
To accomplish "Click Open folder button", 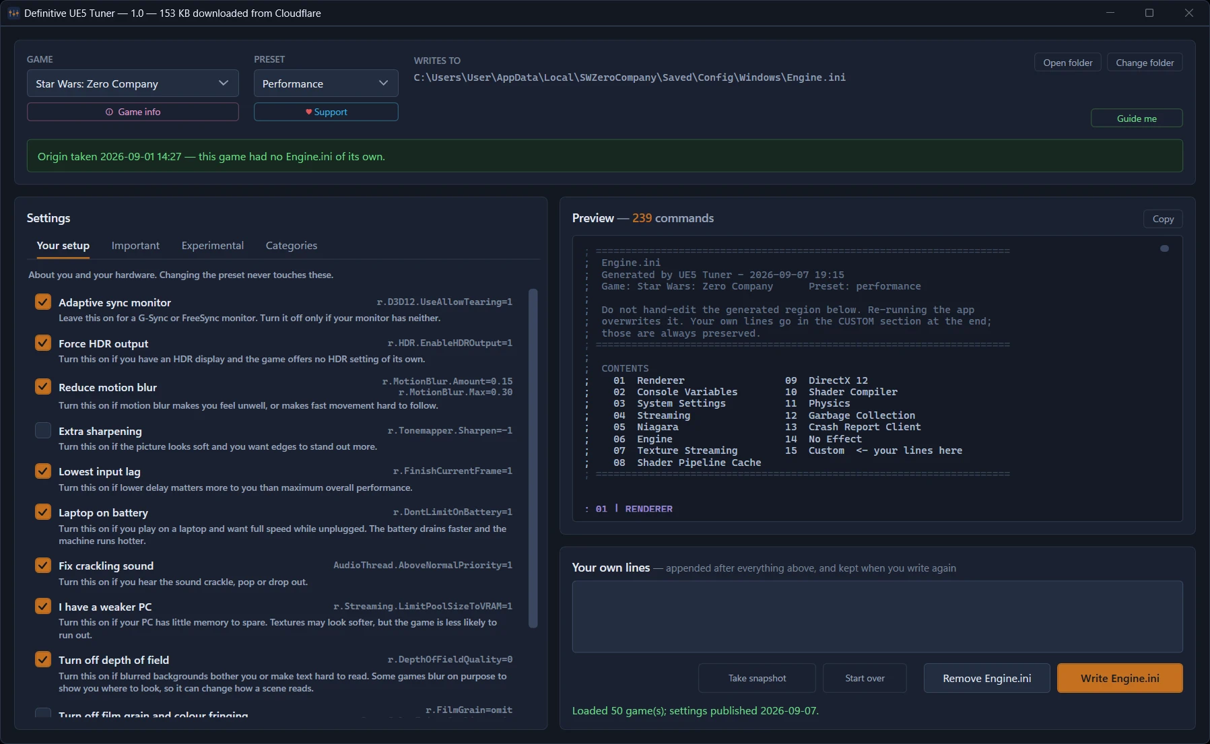I will (x=1068, y=63).
